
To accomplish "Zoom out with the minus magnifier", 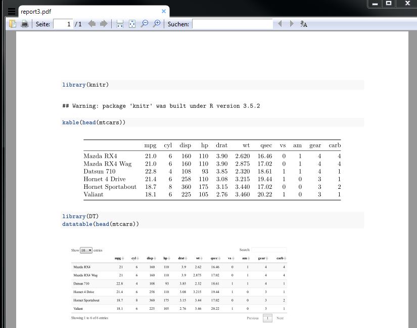I will pyautogui.click(x=145, y=24).
